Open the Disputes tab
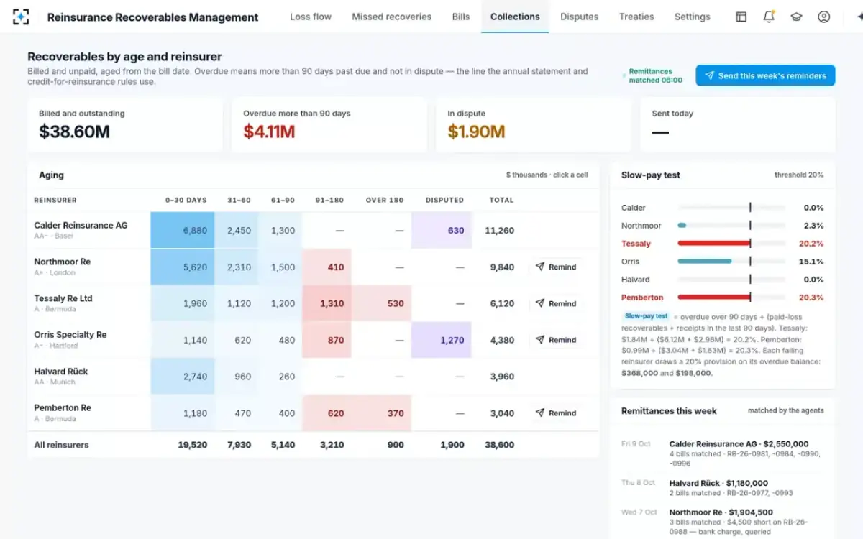The height and width of the screenshot is (539, 863). (x=580, y=17)
